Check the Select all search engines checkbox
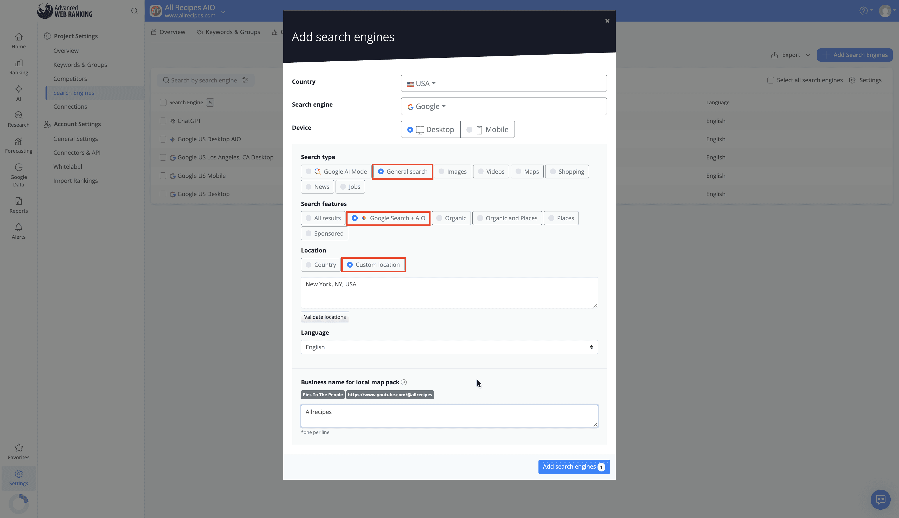The image size is (899, 518). pos(771,80)
